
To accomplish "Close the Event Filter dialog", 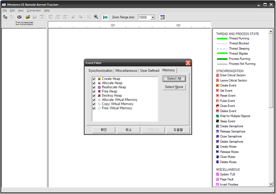I will (188, 63).
